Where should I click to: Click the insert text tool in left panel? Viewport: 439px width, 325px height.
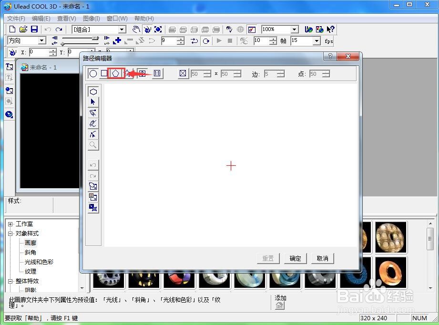click(x=9, y=67)
